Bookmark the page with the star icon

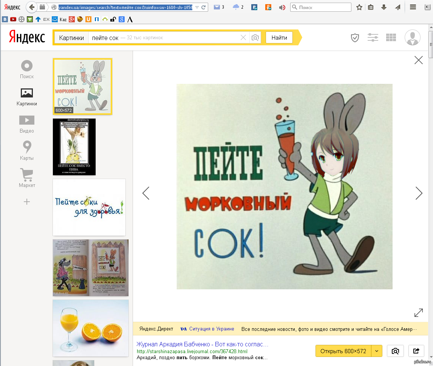(x=359, y=7)
